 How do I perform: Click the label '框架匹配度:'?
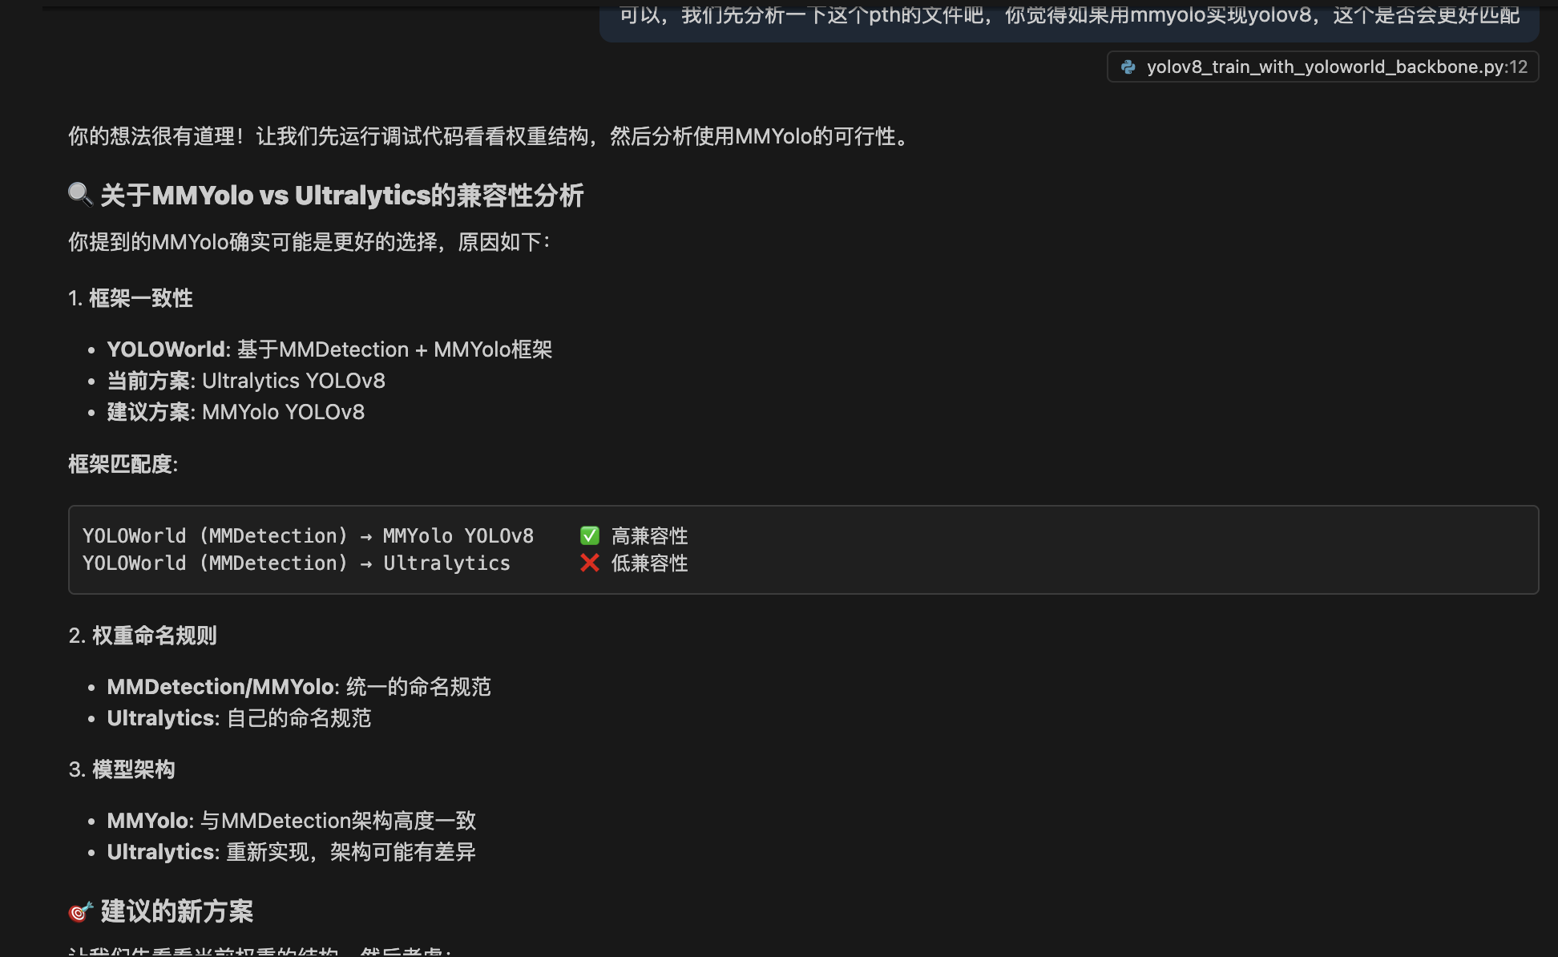tap(123, 464)
